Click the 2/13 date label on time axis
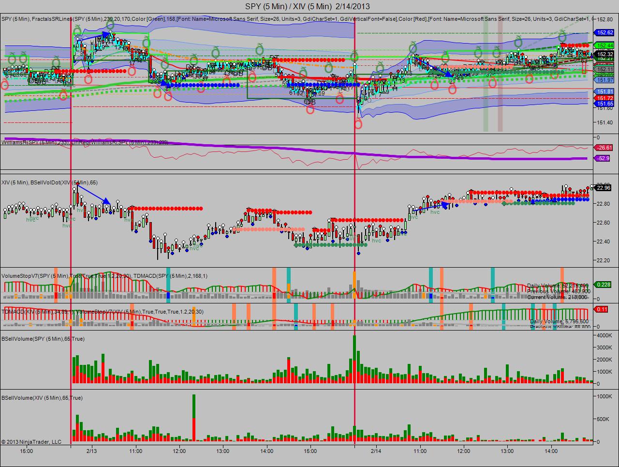This screenshot has width=619, height=467. coord(92,451)
